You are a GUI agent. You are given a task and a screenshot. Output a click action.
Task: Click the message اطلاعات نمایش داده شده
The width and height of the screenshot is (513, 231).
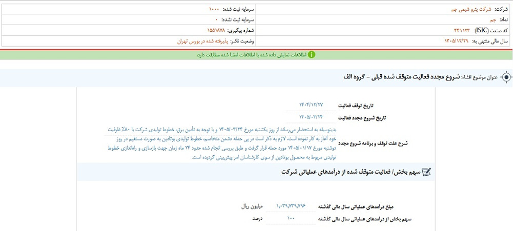pyautogui.click(x=251, y=55)
